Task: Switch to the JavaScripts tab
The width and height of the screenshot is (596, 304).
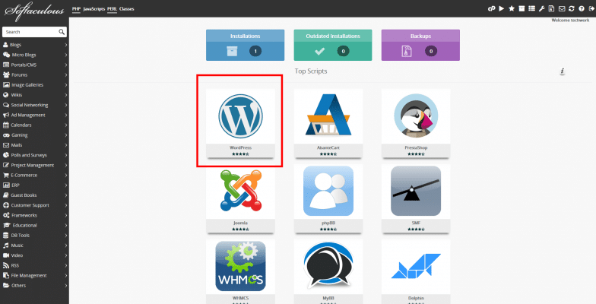Action: [94, 8]
